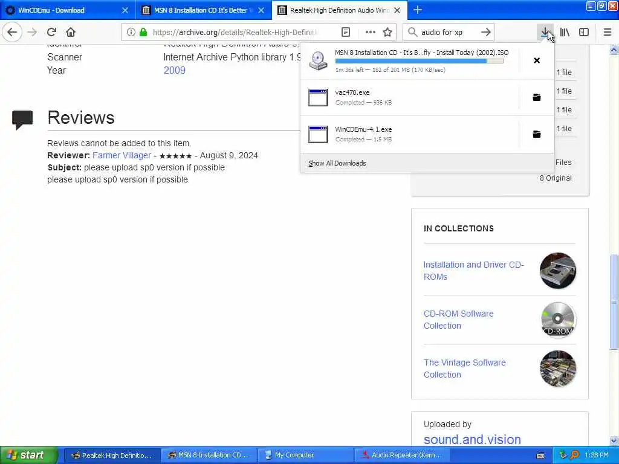The image size is (619, 464).
Task: Toggle reader view in address bar
Action: pyautogui.click(x=345, y=33)
